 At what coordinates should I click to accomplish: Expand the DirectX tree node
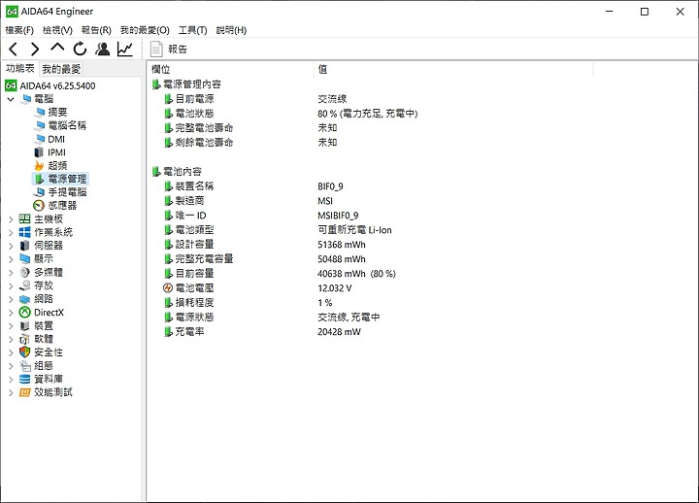point(11,313)
